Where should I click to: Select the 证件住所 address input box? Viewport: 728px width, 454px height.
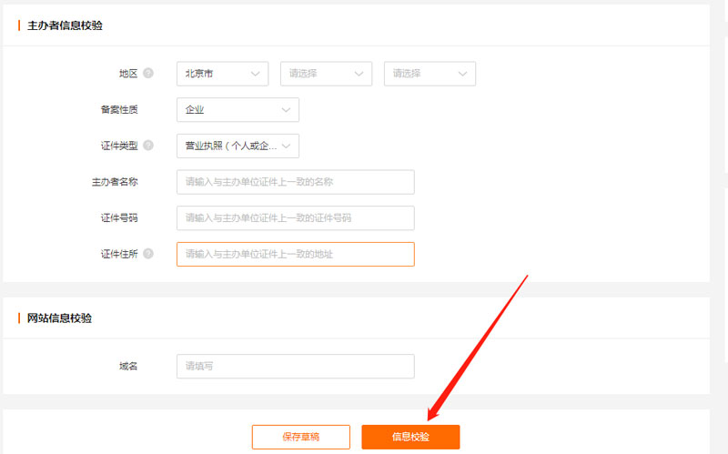295,255
